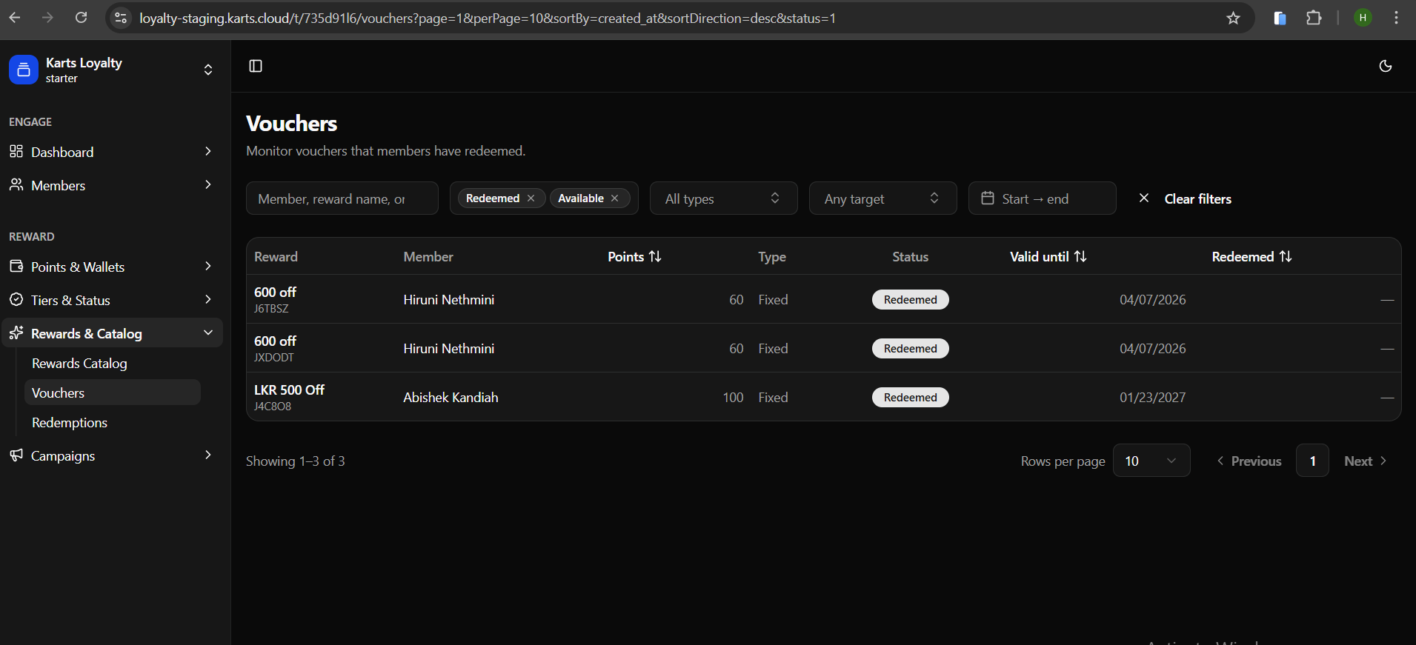This screenshot has height=645, width=1416.
Task: Sort table by Valid until column
Action: 1048,256
